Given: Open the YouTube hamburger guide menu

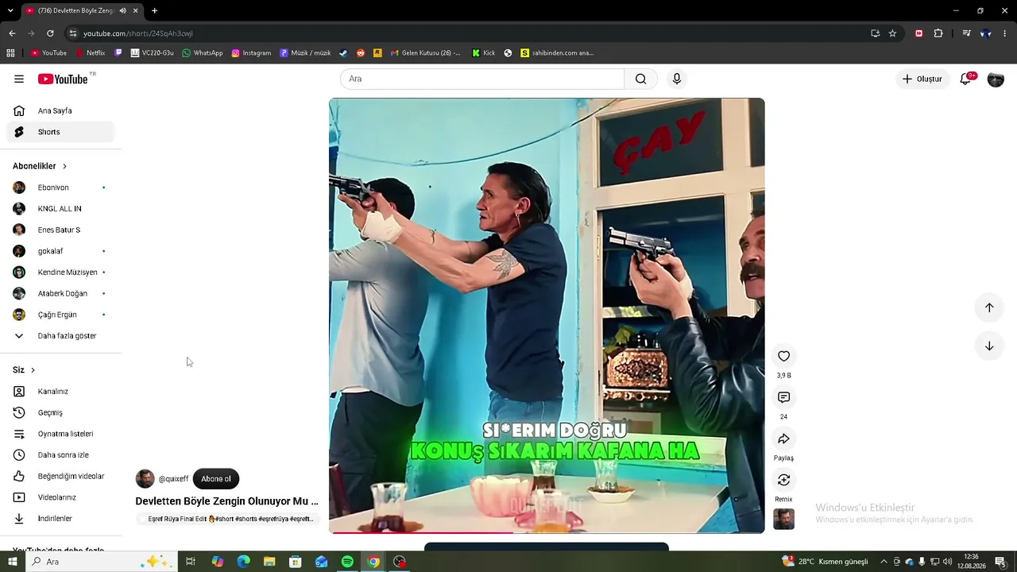Looking at the screenshot, I should click(x=19, y=79).
